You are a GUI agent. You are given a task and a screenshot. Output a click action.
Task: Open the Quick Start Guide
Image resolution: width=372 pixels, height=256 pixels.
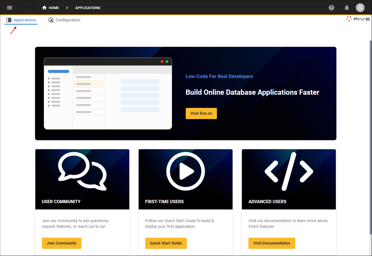point(166,243)
